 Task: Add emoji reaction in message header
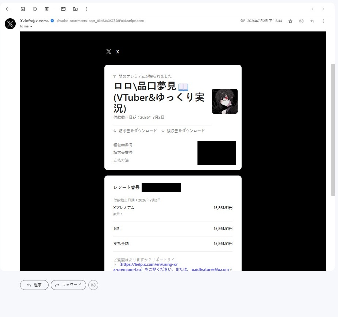(x=301, y=21)
